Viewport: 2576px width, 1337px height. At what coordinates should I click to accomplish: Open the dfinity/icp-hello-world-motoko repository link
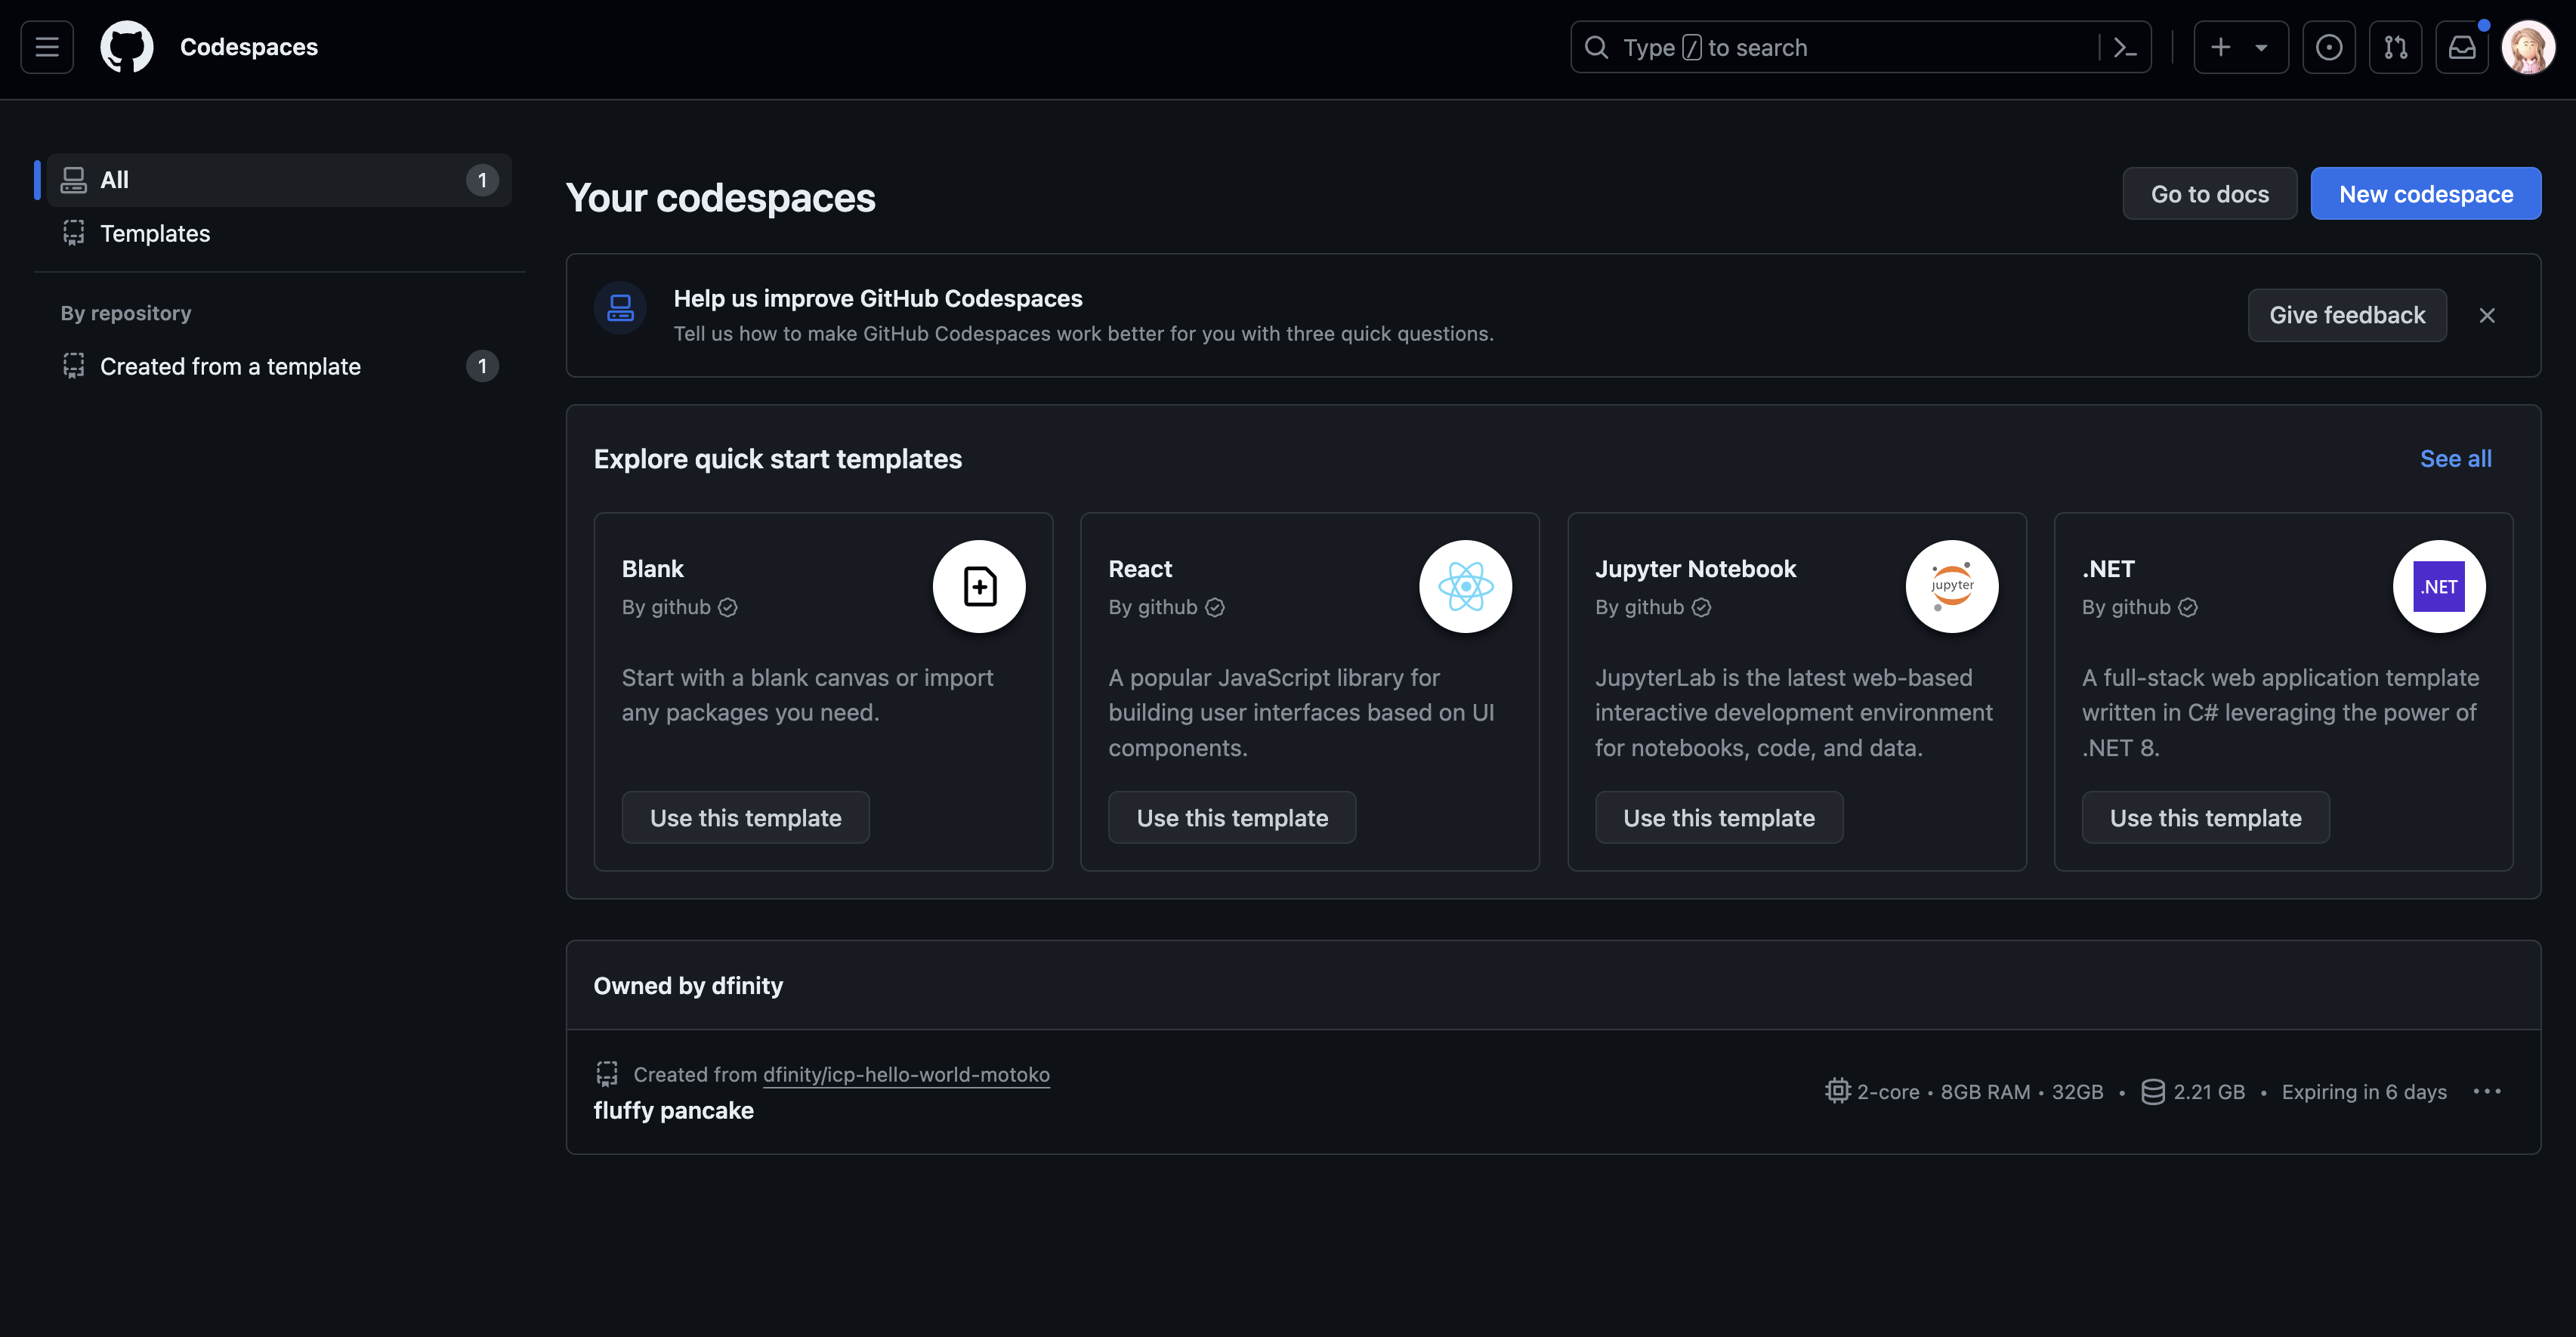906,1075
